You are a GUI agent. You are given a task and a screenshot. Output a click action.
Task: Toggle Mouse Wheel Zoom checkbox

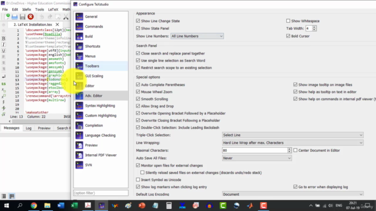[x=138, y=91]
